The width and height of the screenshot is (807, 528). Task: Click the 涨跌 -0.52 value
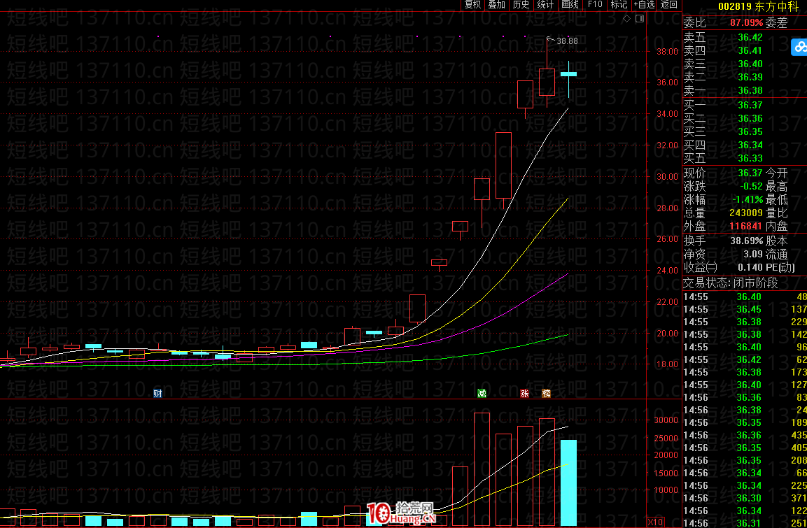point(750,187)
